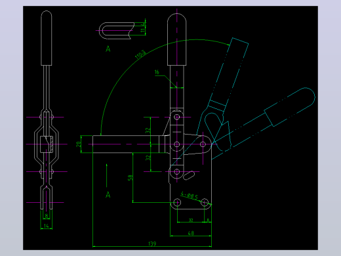The height and width of the screenshot is (256, 341).
Task: Click the 8 slot width dimension in the side view
Action: click(x=47, y=216)
